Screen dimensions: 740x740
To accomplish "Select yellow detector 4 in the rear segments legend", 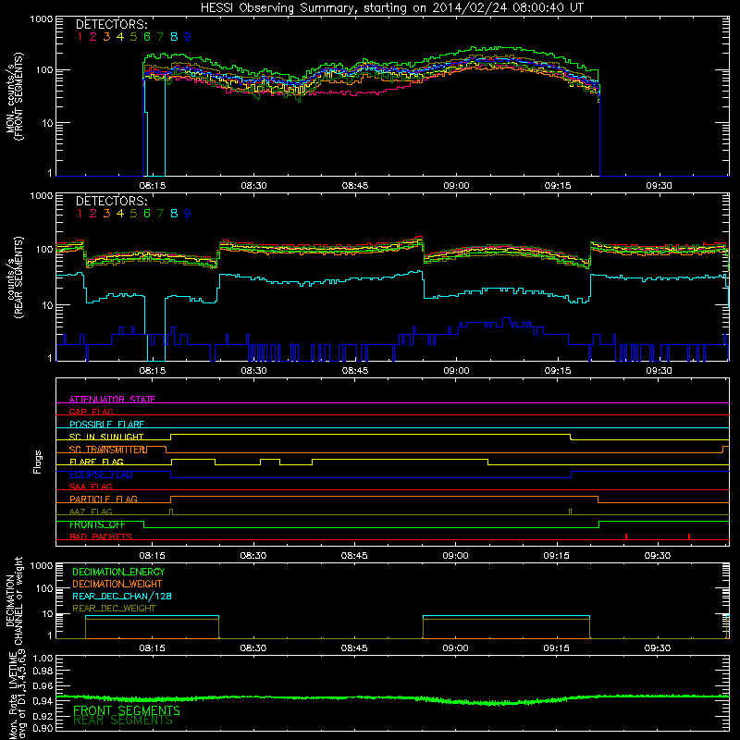I will [120, 214].
